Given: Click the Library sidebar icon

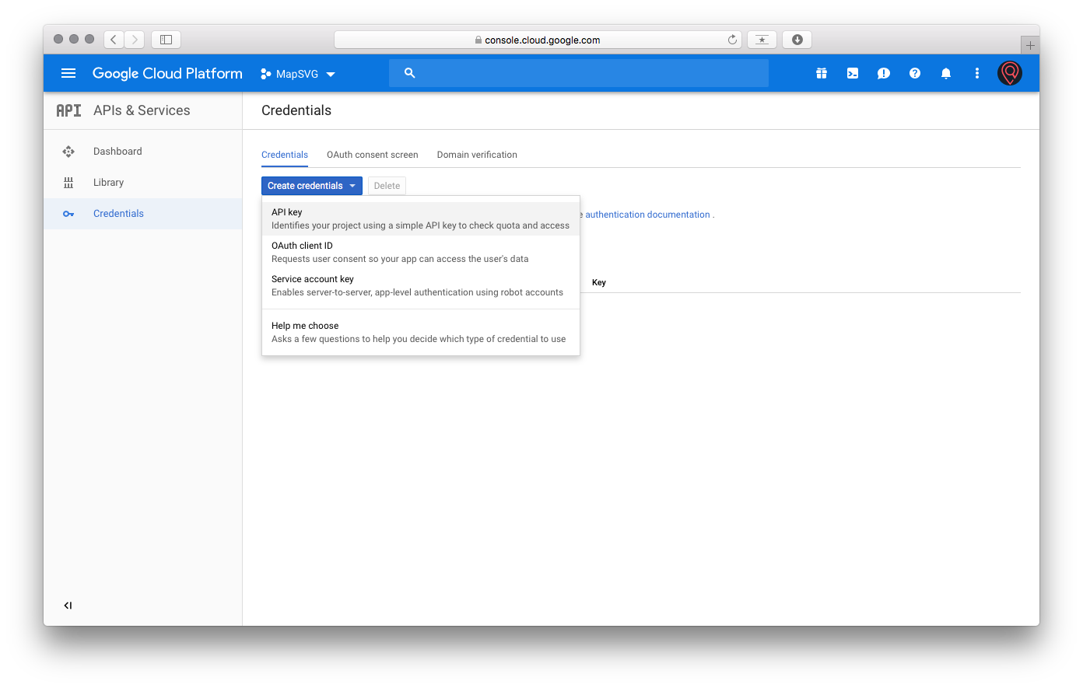Looking at the screenshot, I should pos(68,183).
